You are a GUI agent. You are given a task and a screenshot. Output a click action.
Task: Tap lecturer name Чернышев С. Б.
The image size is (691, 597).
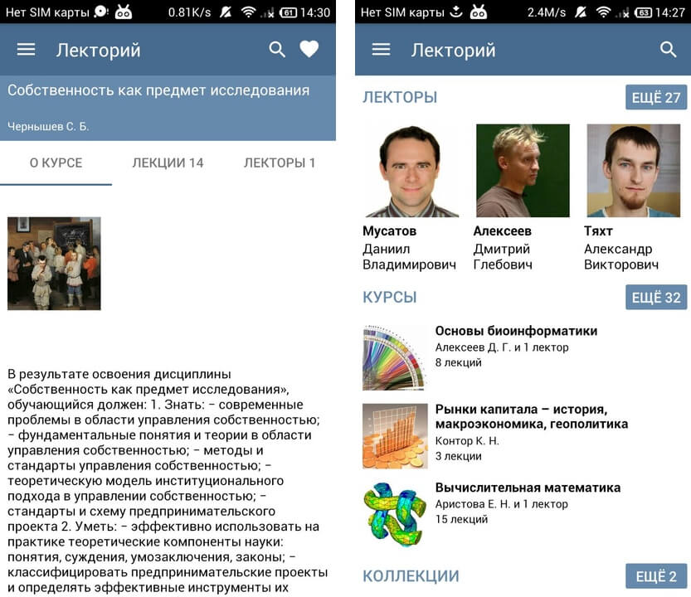click(48, 127)
